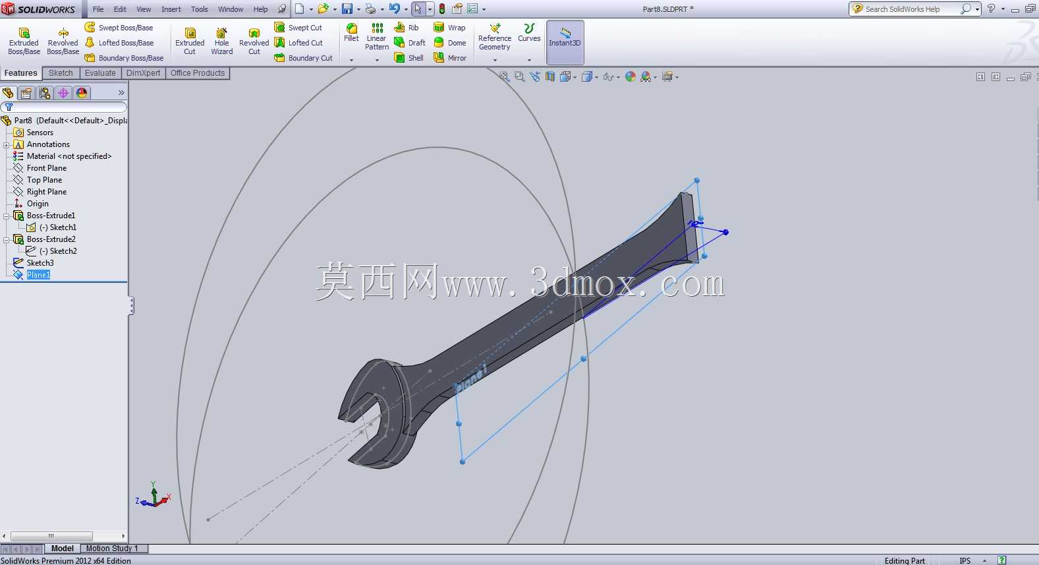This screenshot has height=565, width=1039.
Task: Toggle the Instant3D mode button
Action: click(x=565, y=42)
